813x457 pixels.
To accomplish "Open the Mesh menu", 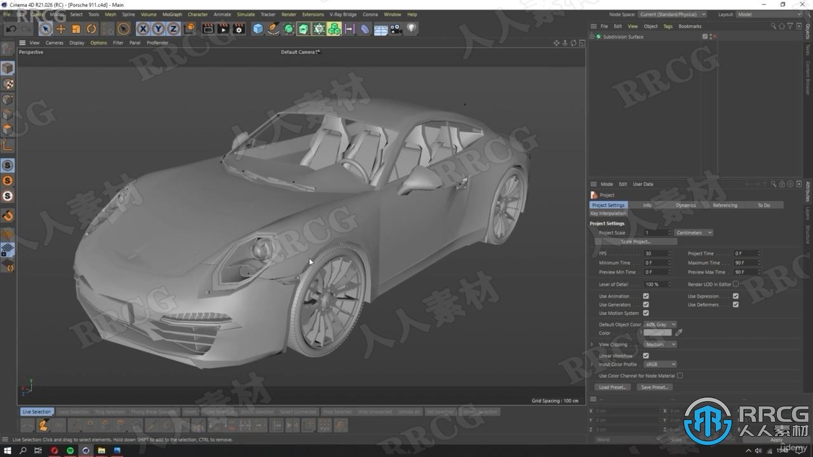I will coord(111,14).
